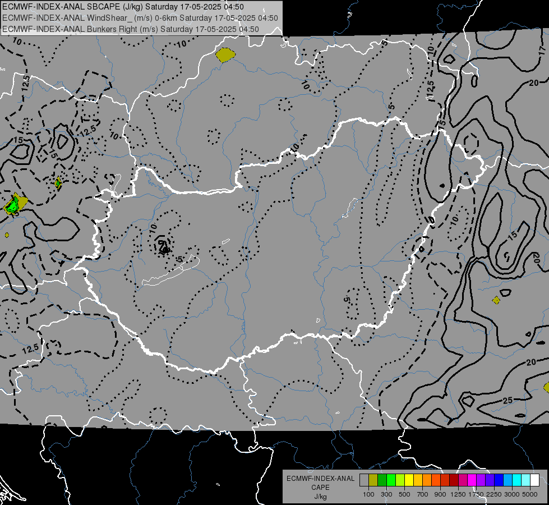Select the dark green legend swatch
The image size is (549, 505).
382,480
